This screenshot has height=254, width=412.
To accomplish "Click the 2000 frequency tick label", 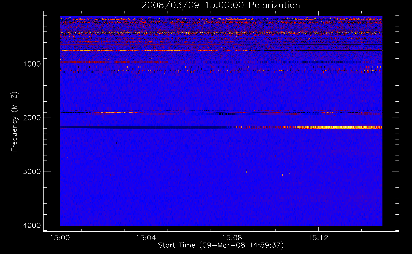I will click(x=32, y=118).
